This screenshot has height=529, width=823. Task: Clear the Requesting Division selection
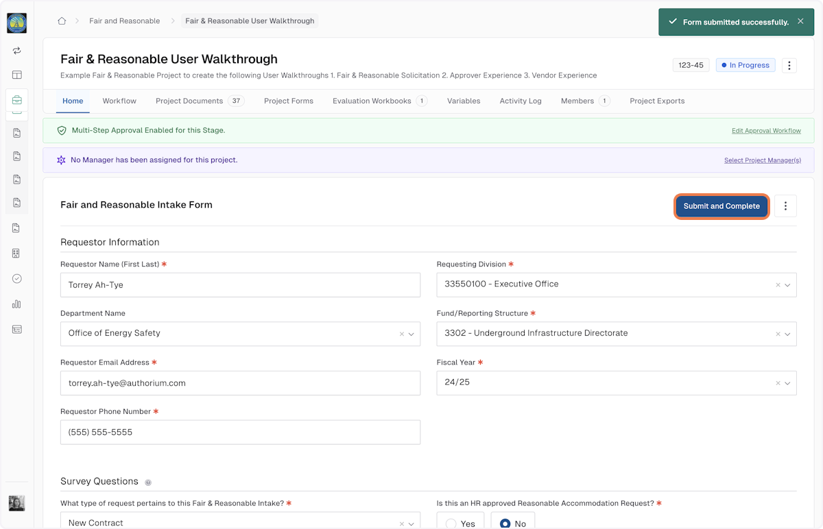[778, 285]
